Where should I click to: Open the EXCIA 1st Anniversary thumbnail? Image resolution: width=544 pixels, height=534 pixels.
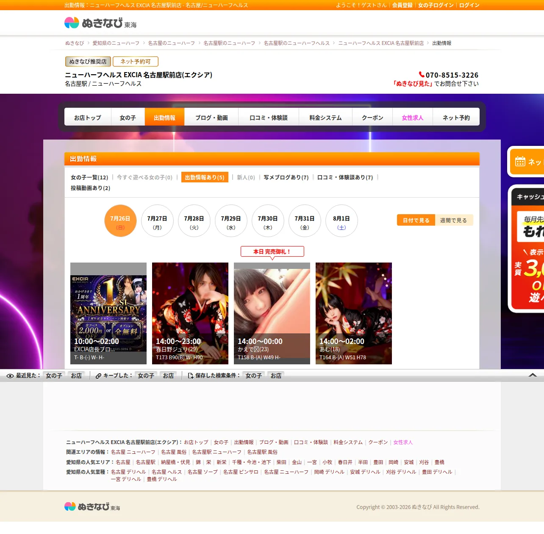pyautogui.click(x=108, y=313)
